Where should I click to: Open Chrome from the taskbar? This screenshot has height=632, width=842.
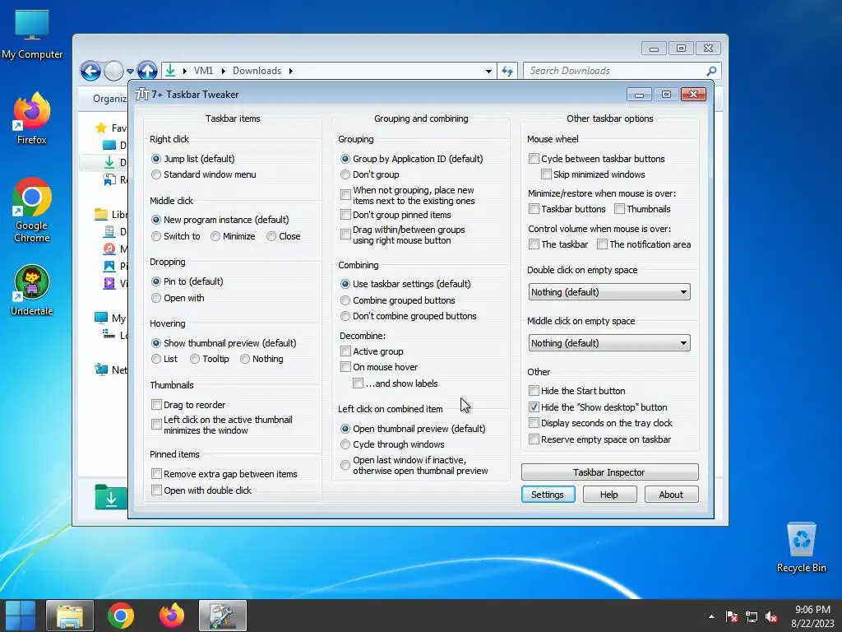(x=120, y=616)
